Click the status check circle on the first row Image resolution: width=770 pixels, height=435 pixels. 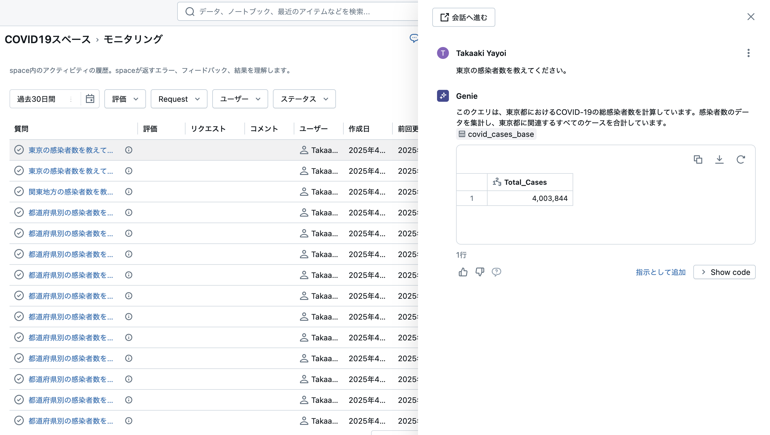tap(19, 150)
